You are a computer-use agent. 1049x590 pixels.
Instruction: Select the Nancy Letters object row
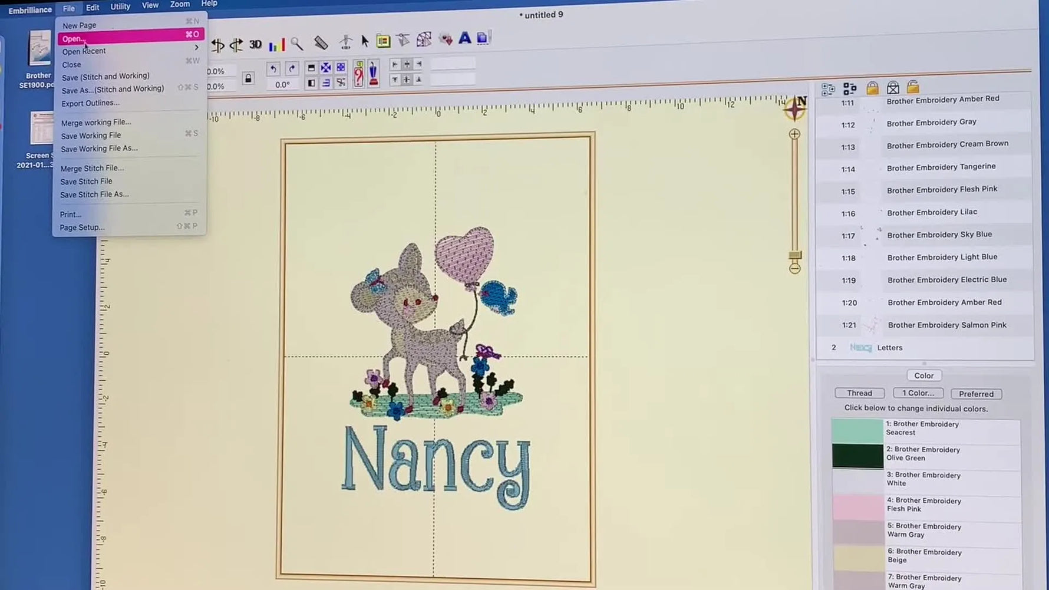pos(925,348)
